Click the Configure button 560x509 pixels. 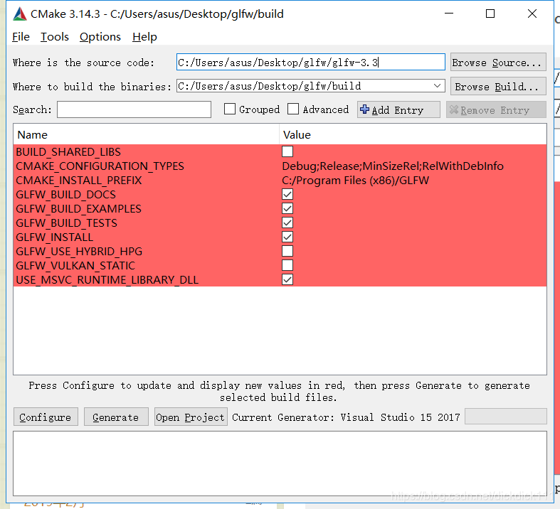(x=46, y=417)
